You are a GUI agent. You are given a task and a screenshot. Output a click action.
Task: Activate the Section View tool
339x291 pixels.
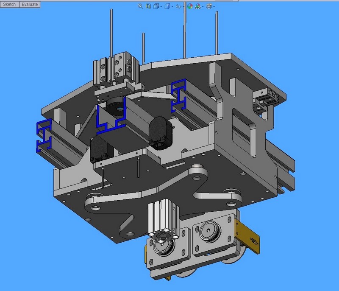pos(148,6)
